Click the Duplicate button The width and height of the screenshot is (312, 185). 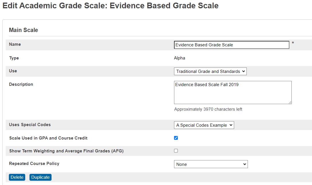click(x=40, y=177)
